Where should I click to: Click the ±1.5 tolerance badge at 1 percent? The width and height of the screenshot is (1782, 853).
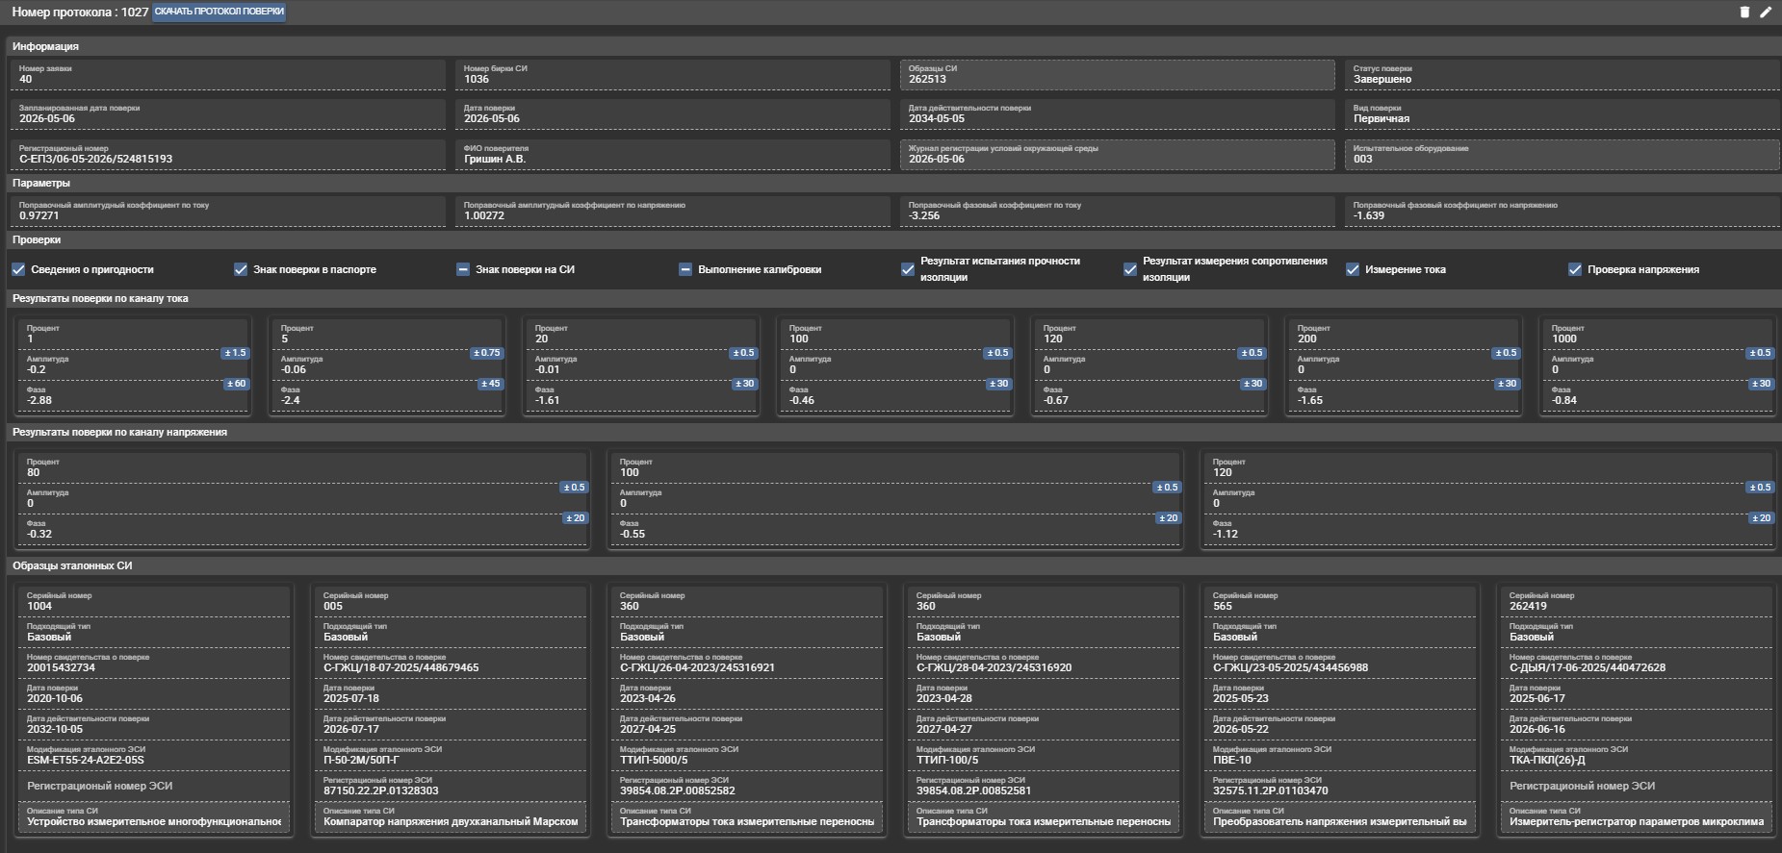pos(235,353)
